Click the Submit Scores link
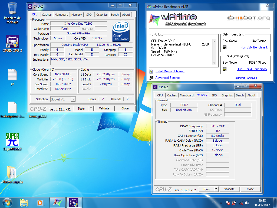This screenshot has height=208, width=277. (245, 78)
